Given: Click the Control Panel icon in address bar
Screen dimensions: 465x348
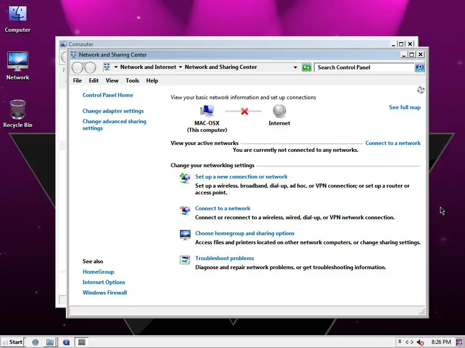Looking at the screenshot, I should point(107,67).
